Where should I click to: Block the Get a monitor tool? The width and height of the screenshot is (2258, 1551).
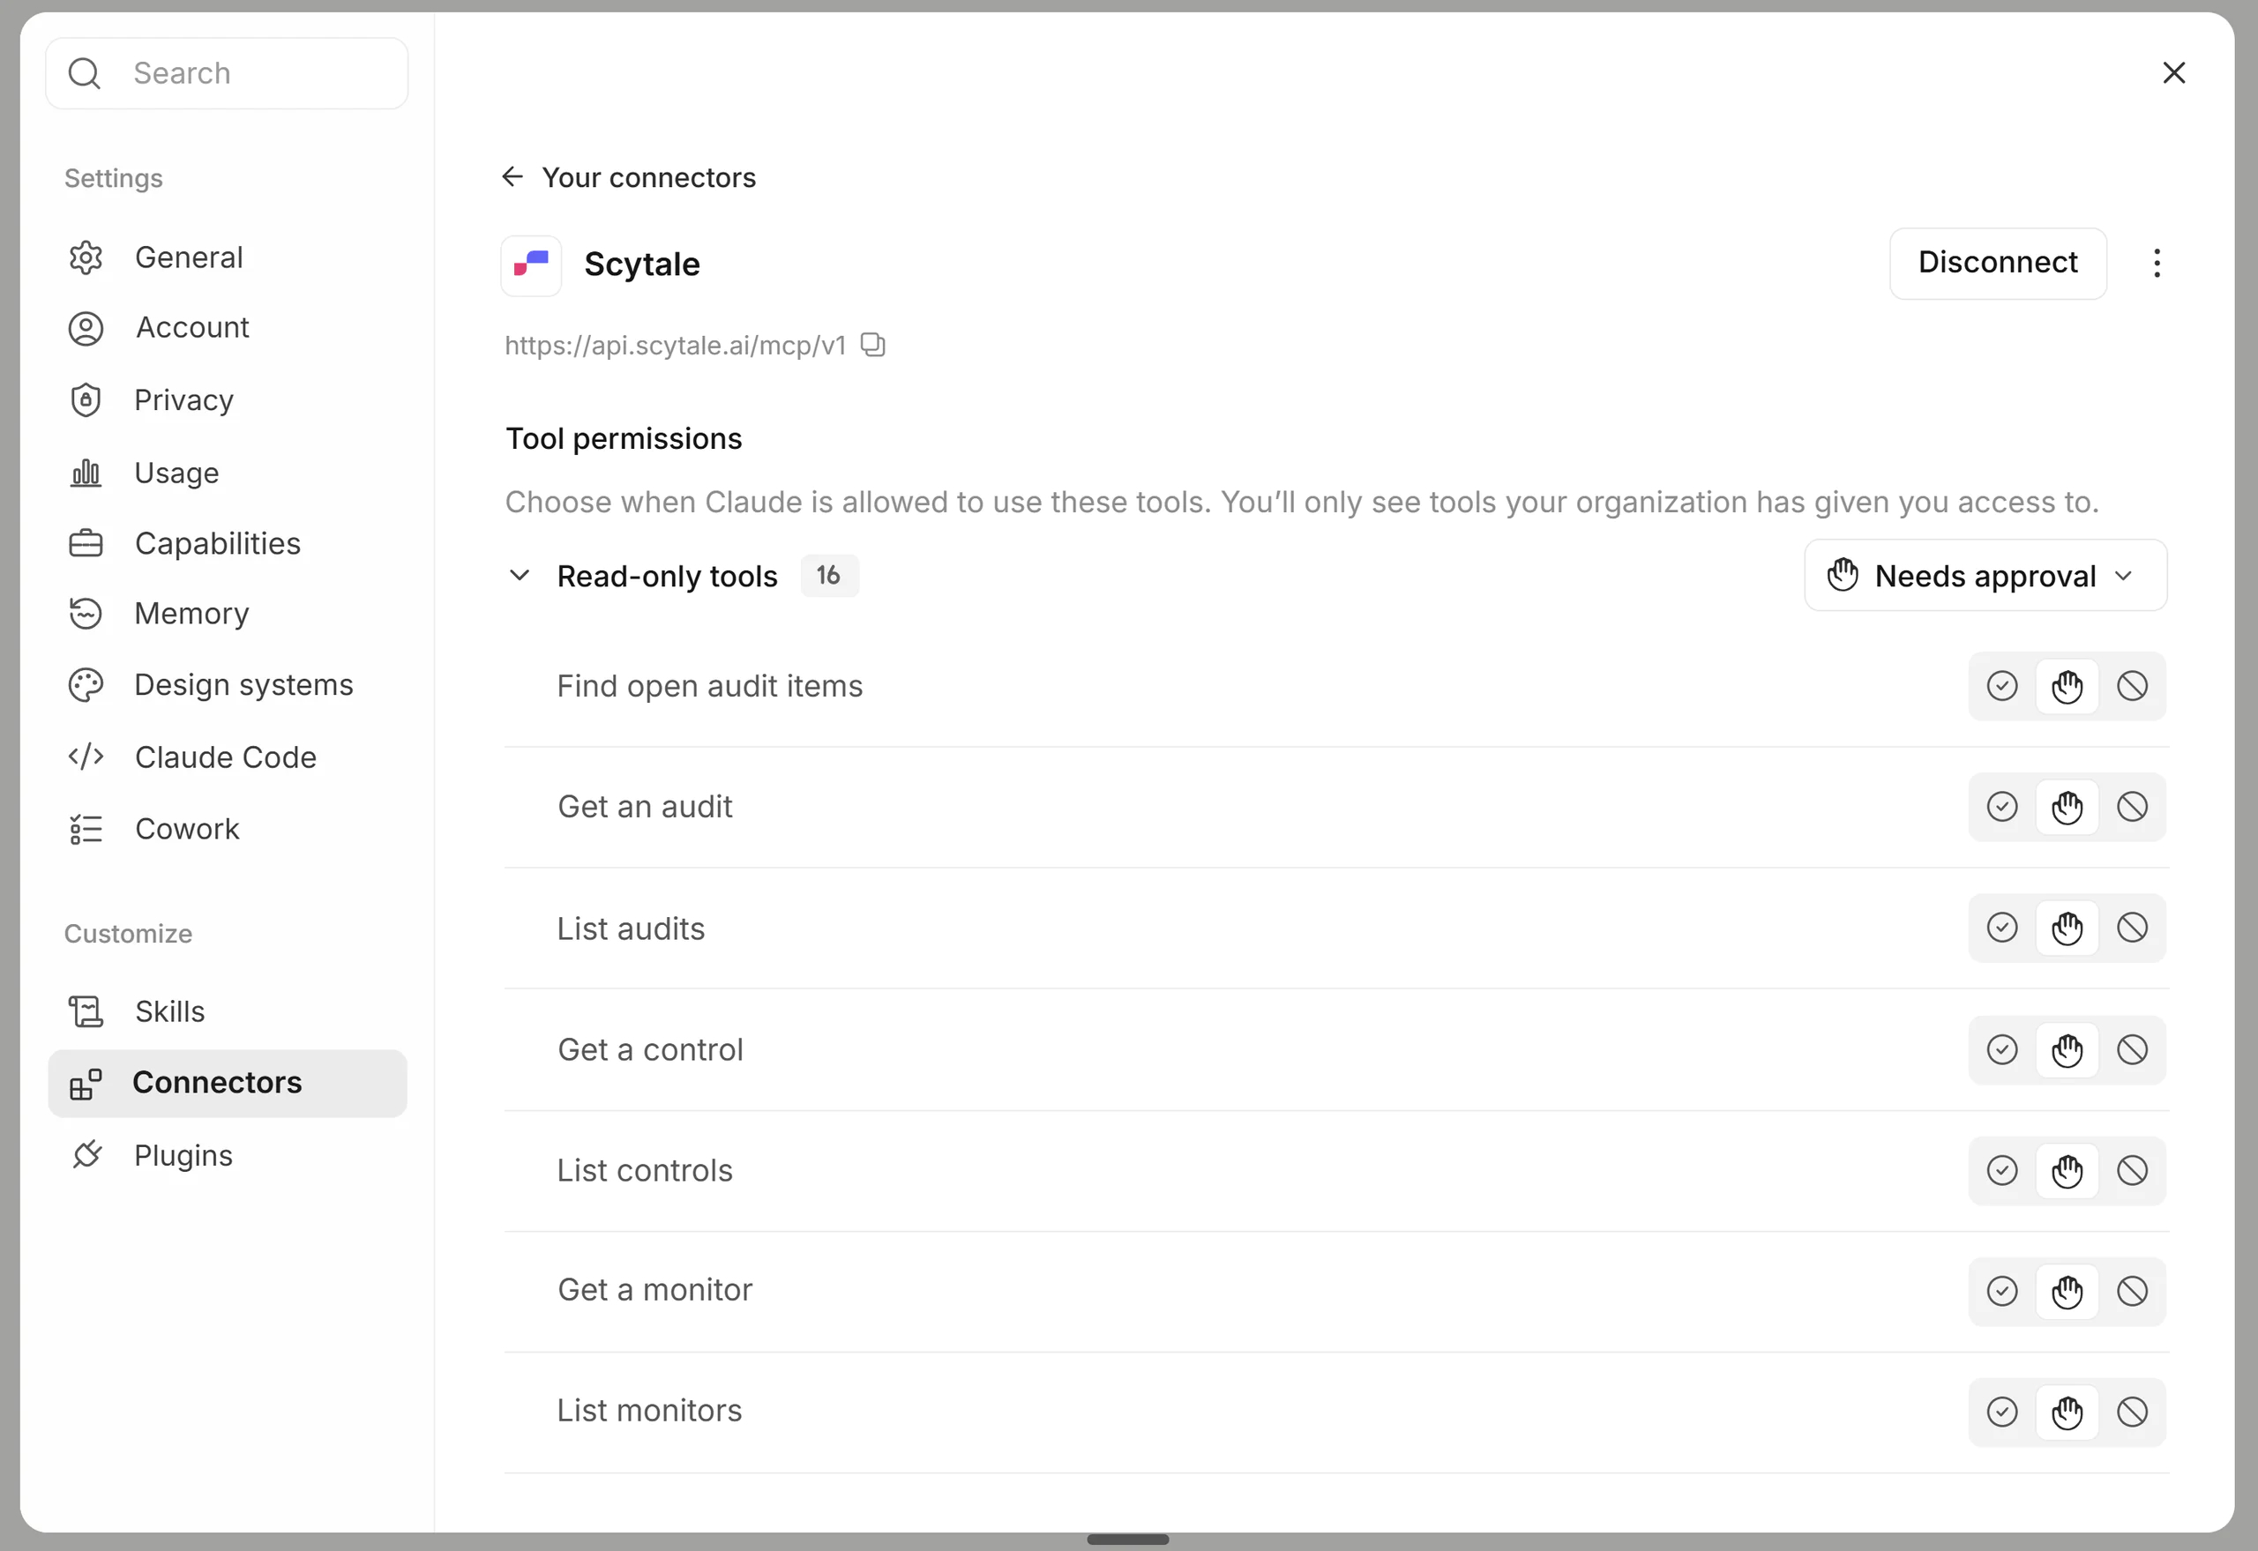(x=2133, y=1292)
